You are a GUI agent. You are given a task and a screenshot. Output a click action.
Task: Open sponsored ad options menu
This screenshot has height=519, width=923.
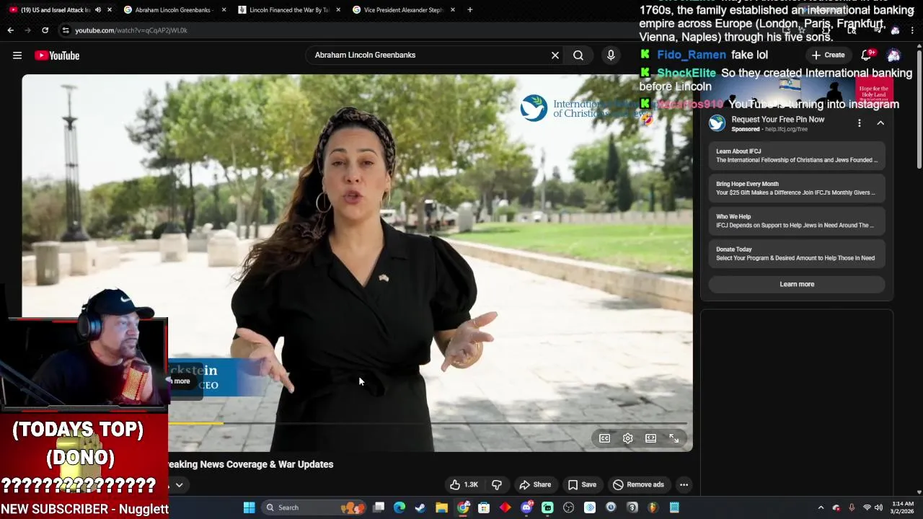(860, 123)
